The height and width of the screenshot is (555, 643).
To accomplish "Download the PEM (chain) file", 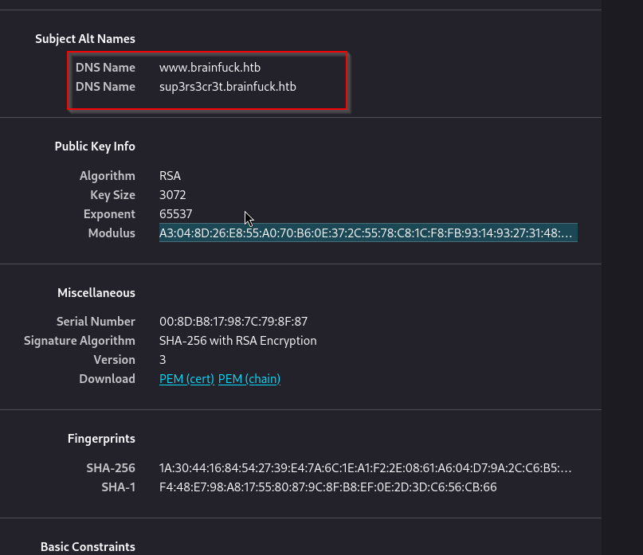I will click(x=249, y=379).
